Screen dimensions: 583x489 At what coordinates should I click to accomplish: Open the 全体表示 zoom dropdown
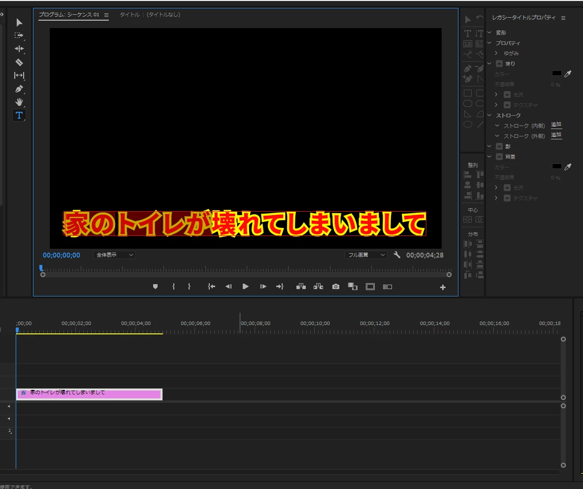click(114, 255)
